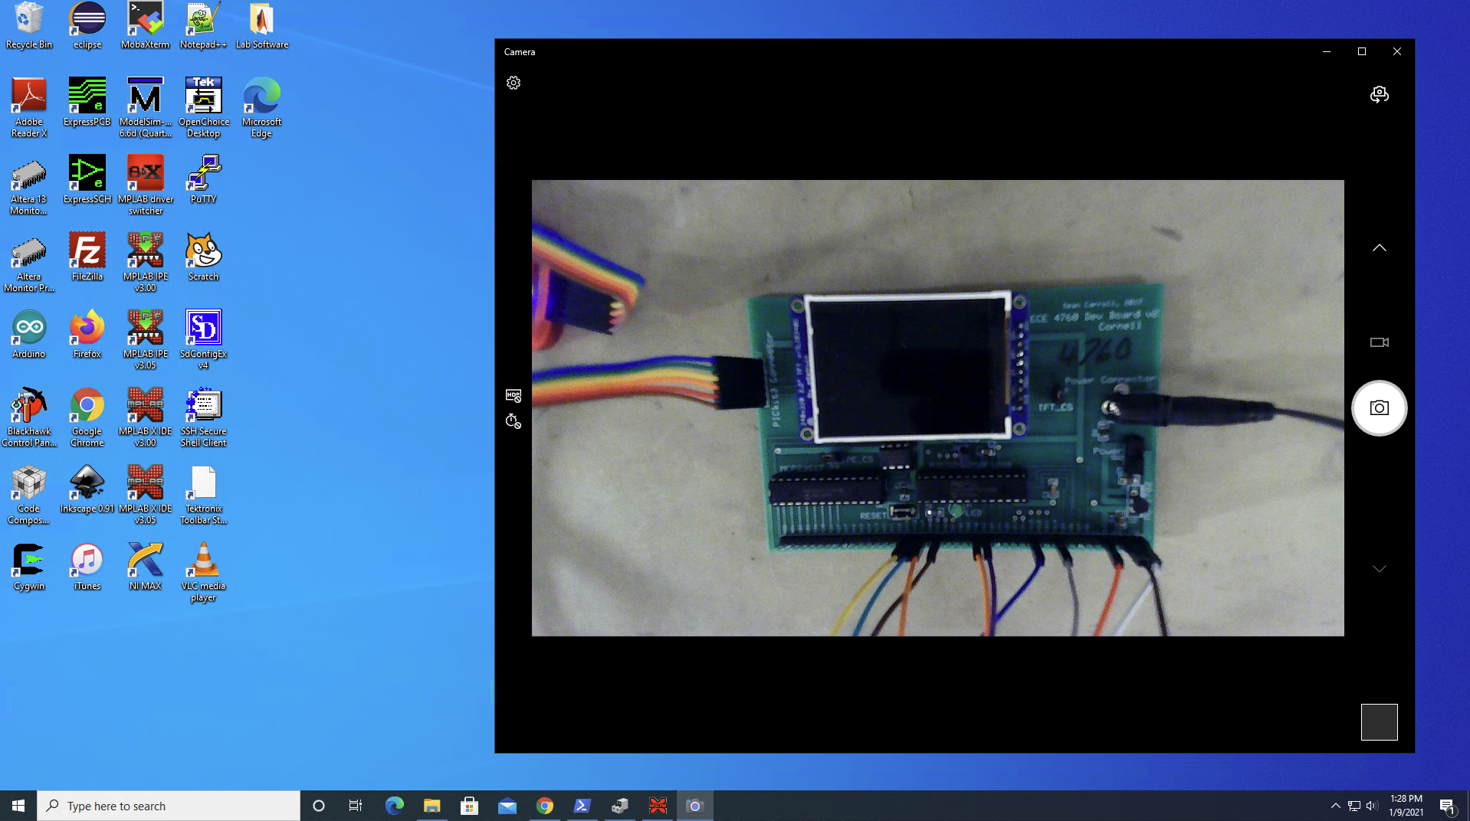Viewport: 1470px width, 821px height.
Task: Open Camera settings gear
Action: pos(514,83)
